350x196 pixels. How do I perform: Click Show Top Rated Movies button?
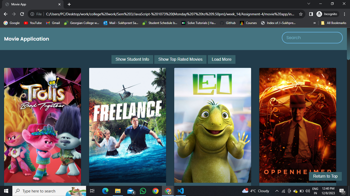(180, 59)
